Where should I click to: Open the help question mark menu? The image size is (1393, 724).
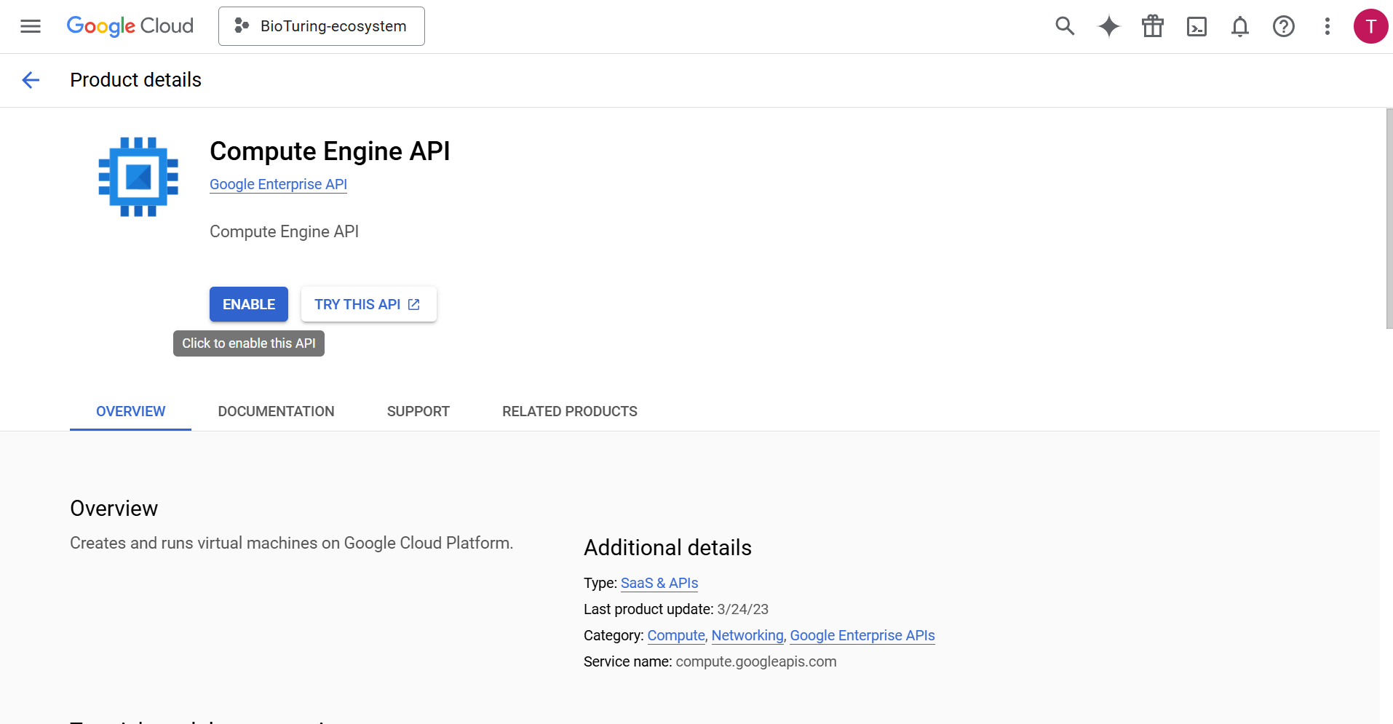click(1284, 26)
